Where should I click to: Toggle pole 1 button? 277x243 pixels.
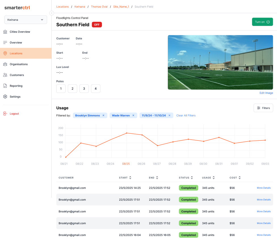pos(61,89)
